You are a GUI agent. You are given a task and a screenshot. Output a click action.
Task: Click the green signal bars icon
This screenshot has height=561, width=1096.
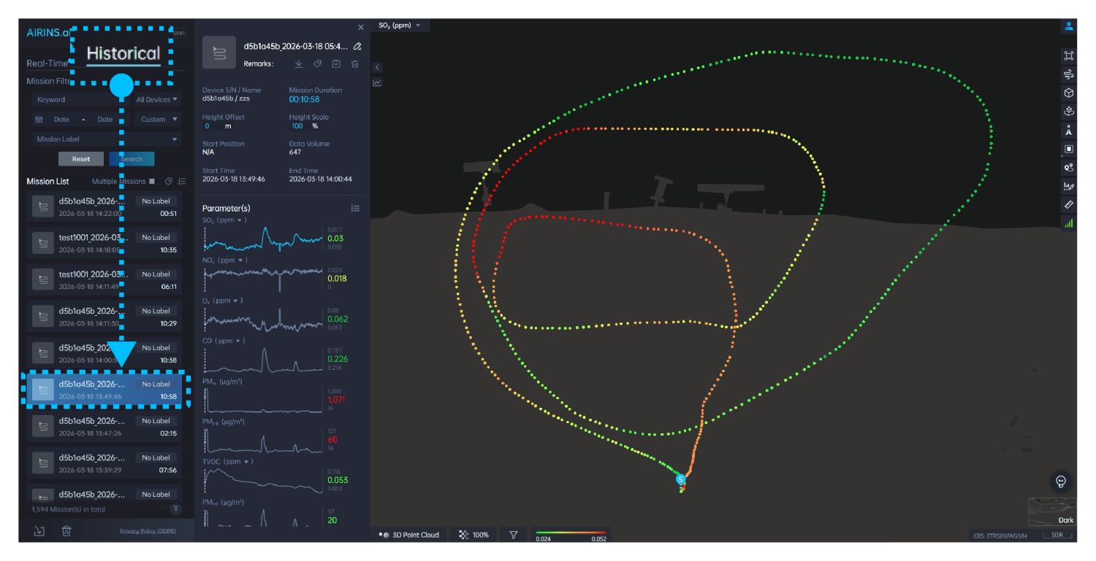coord(1069,223)
